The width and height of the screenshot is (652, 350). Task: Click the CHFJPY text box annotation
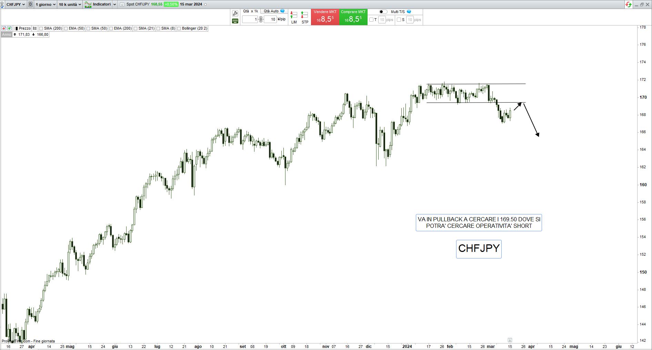tap(479, 249)
